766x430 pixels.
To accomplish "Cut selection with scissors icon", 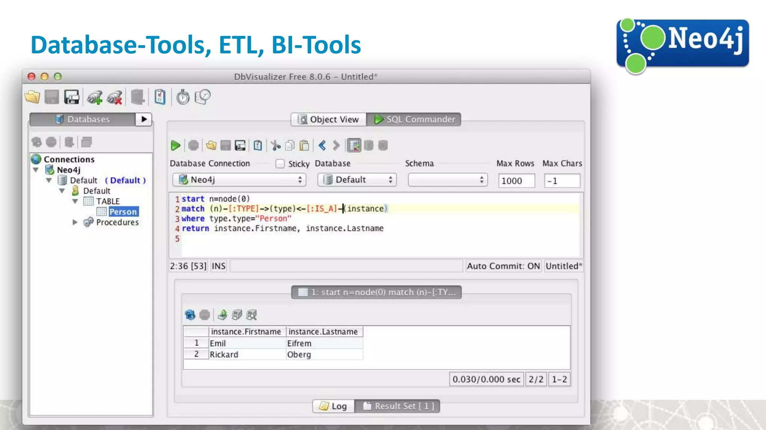I will pyautogui.click(x=276, y=145).
